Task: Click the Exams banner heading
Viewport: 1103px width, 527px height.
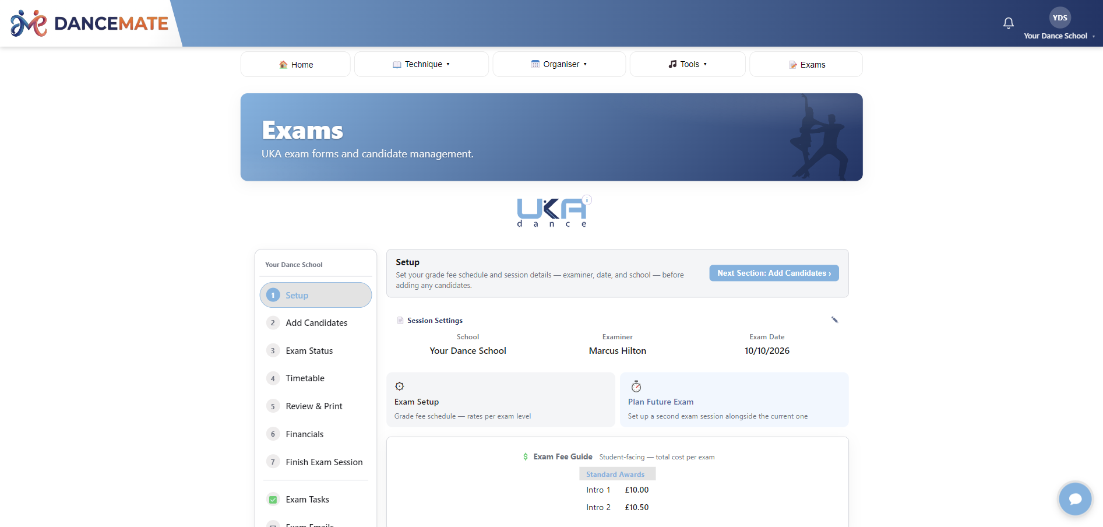Action: pos(302,130)
